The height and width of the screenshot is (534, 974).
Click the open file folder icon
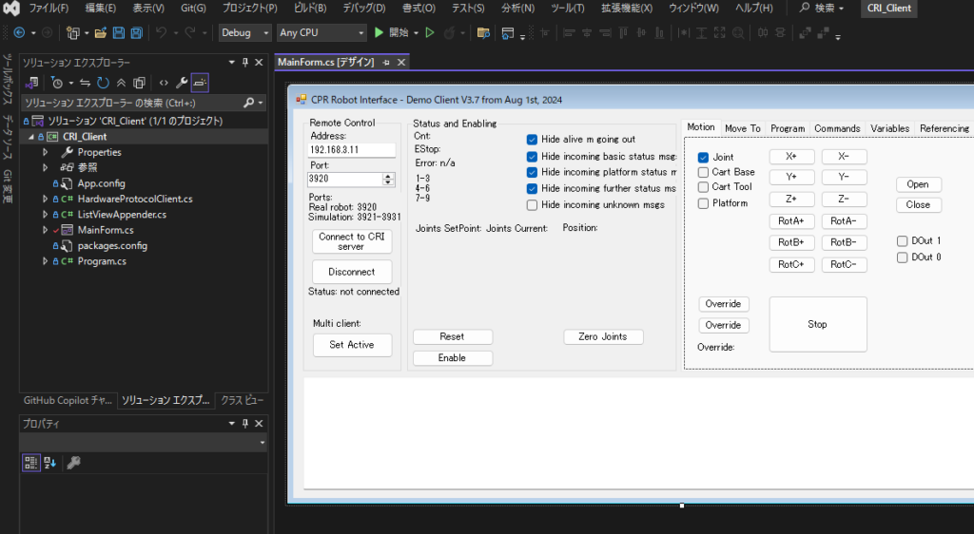100,32
